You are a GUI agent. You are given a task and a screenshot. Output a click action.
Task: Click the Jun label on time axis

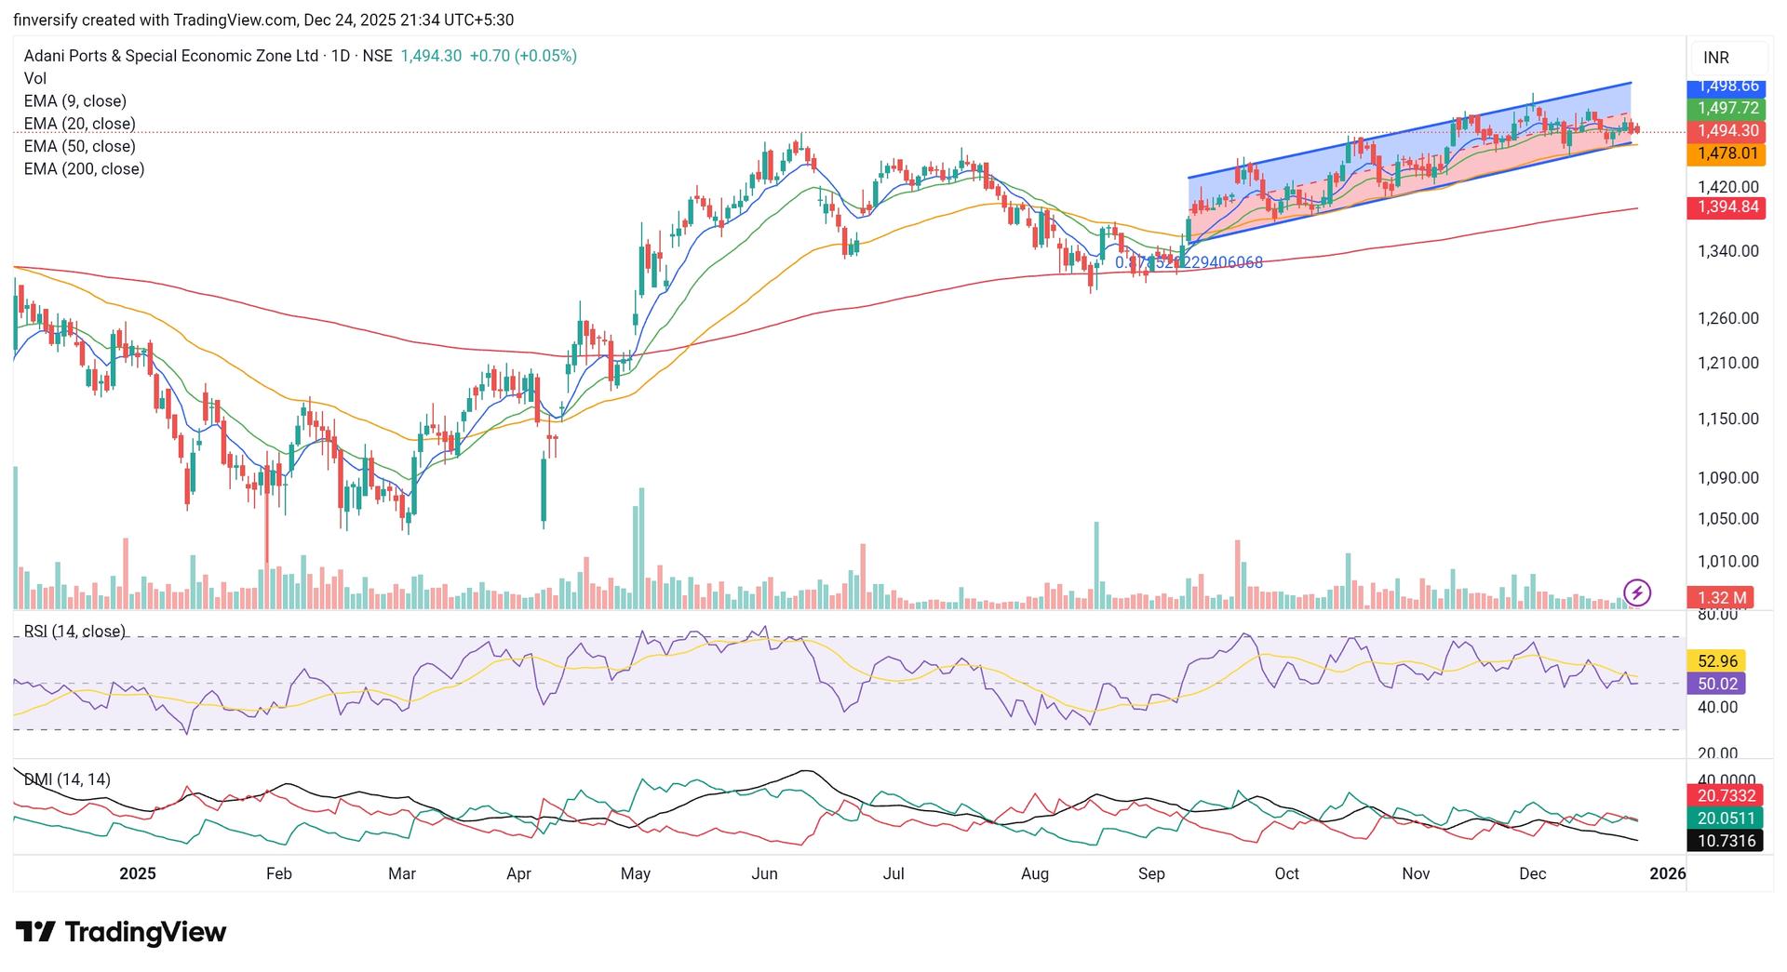(764, 873)
